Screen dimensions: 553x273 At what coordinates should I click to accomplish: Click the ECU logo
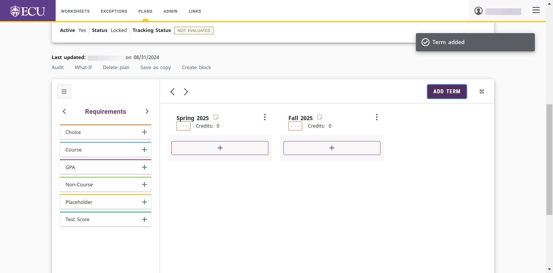pos(28,11)
